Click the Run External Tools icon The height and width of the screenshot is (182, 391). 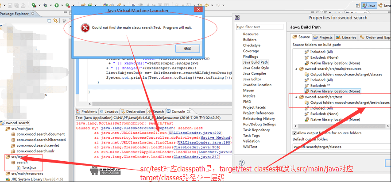tap(68, 5)
